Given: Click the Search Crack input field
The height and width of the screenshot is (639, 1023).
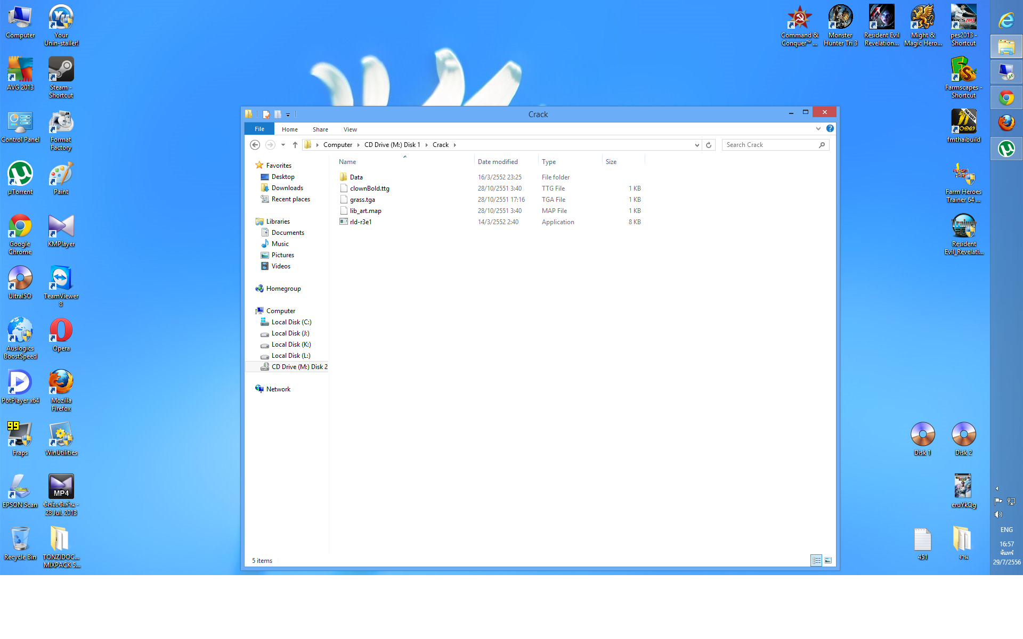Looking at the screenshot, I should pyautogui.click(x=770, y=145).
